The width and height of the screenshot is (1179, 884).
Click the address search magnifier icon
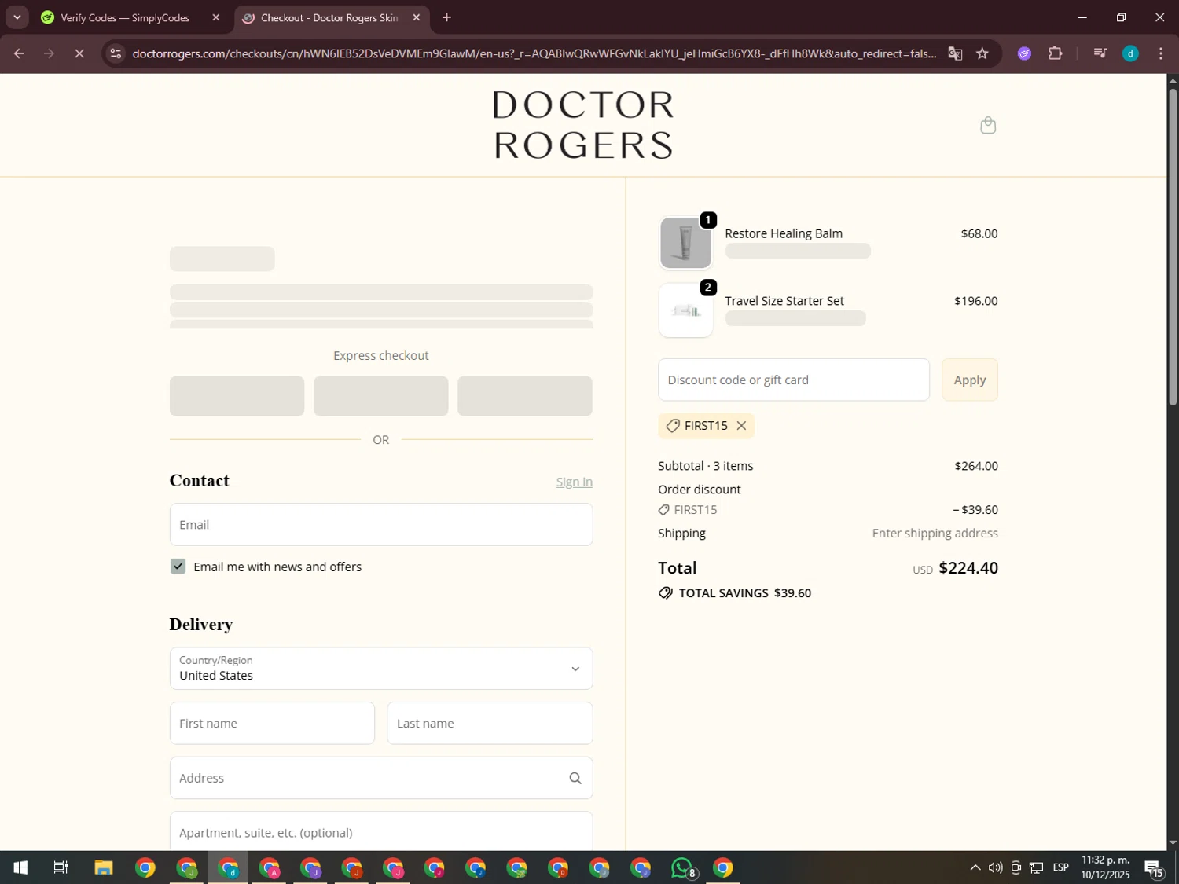[575, 778]
